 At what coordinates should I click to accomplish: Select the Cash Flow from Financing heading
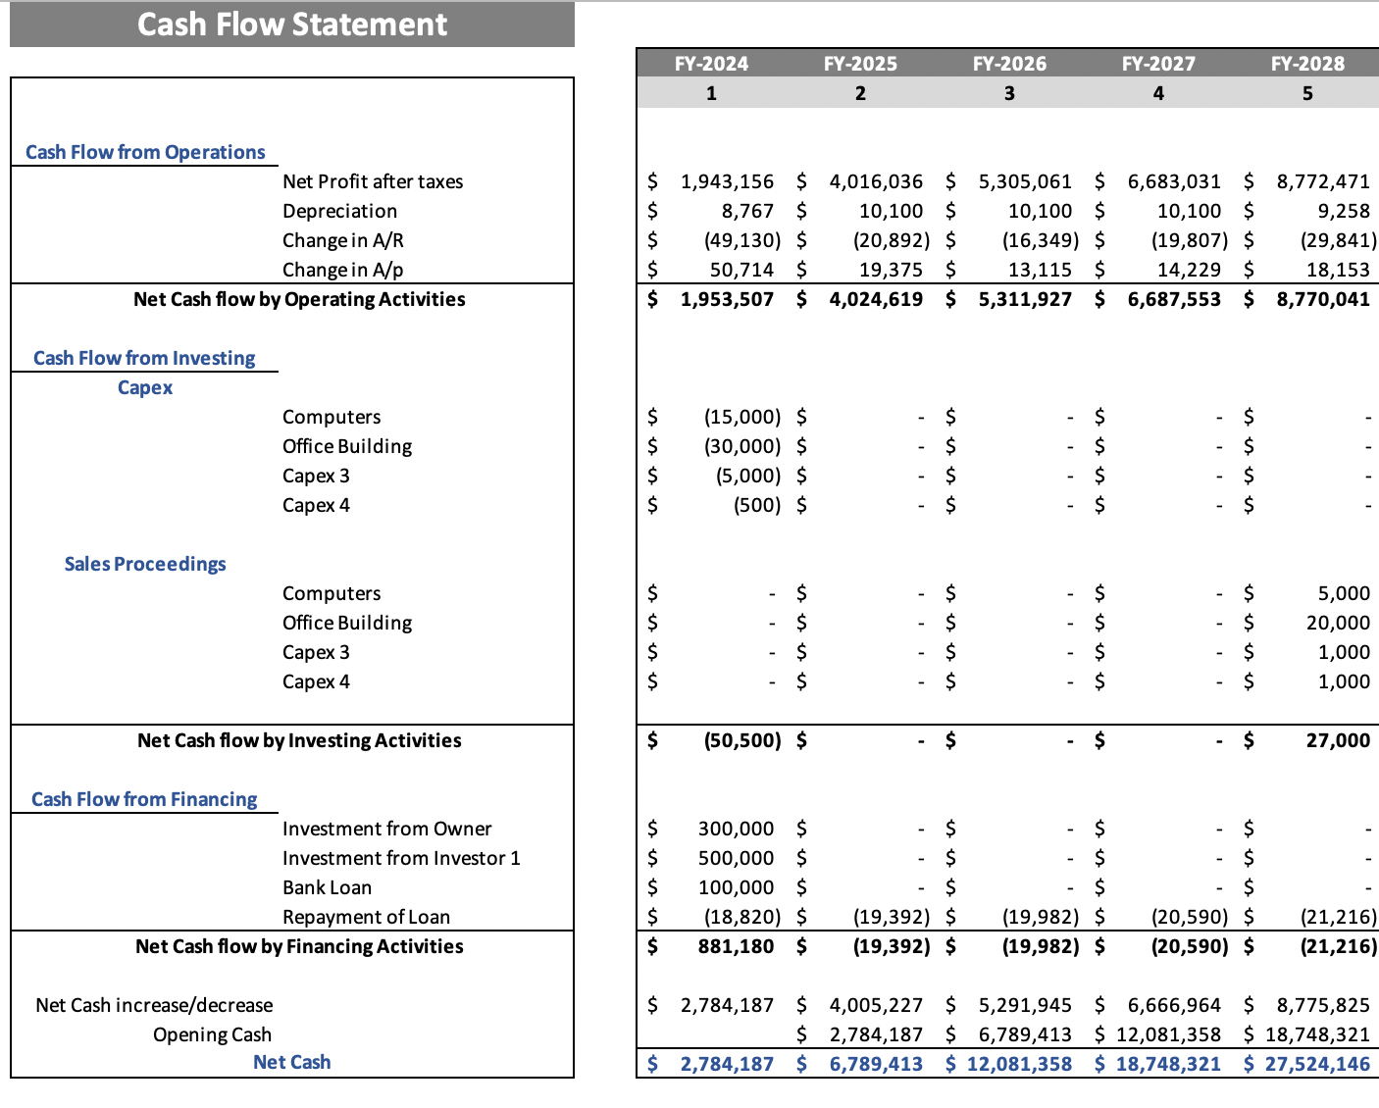point(145,798)
